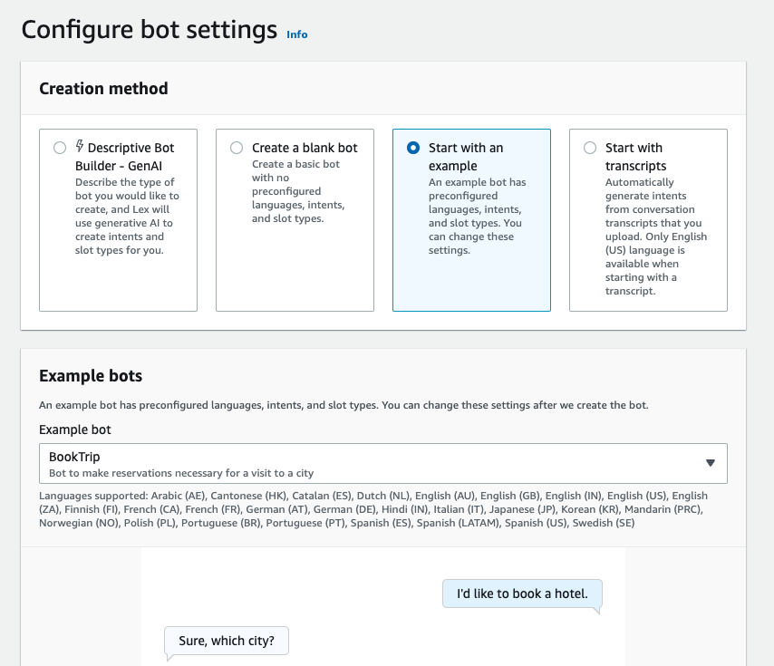
Task: Click the Sure, which city chat bubble
Action: pos(226,641)
